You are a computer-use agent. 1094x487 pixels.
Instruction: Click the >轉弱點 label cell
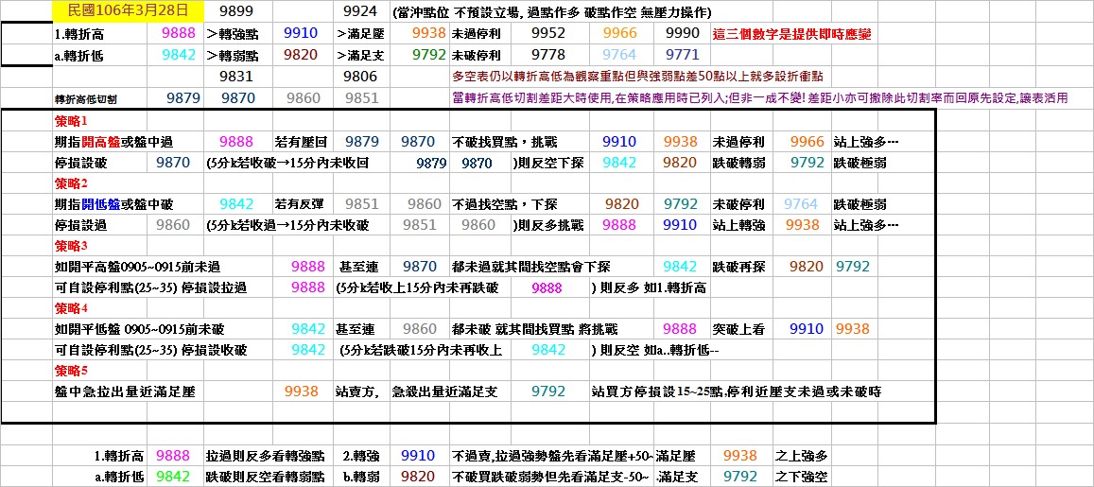233,56
